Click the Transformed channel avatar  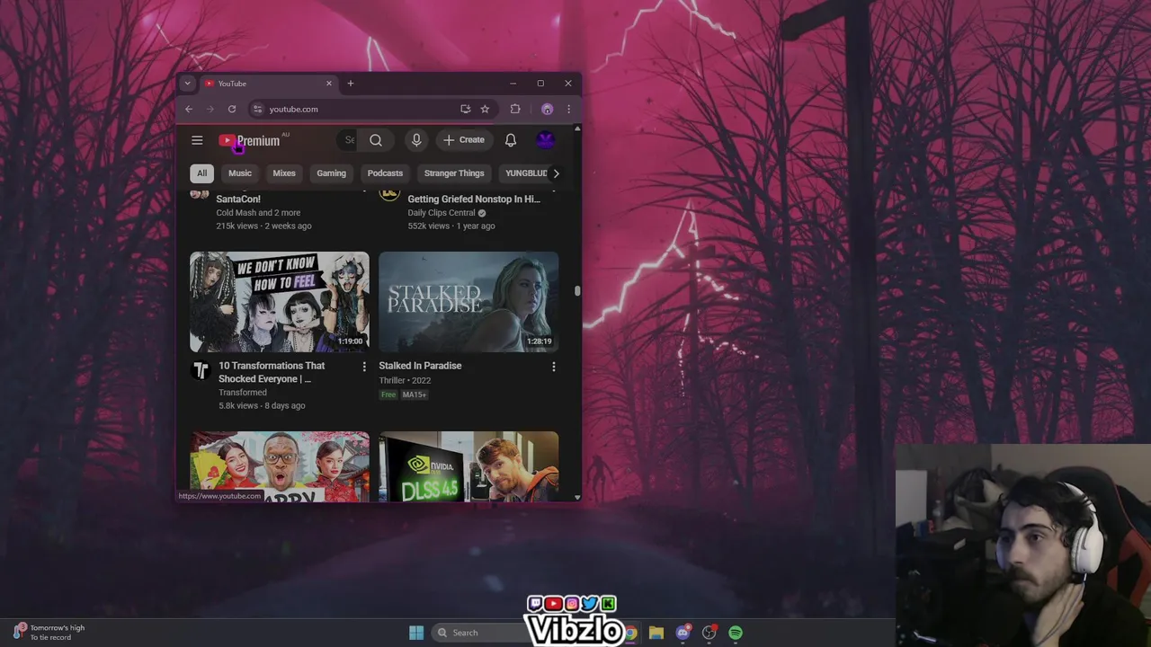coord(201,370)
